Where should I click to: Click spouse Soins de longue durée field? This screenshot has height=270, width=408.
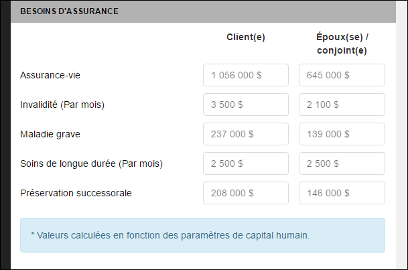coord(342,163)
